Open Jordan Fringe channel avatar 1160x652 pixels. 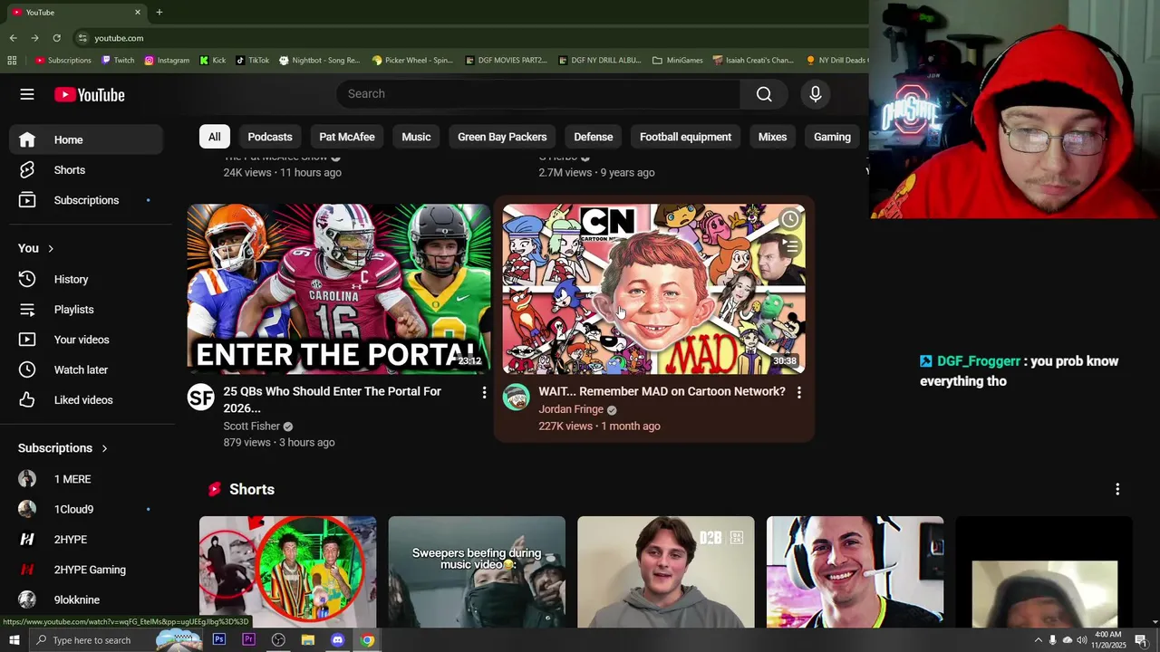517,397
